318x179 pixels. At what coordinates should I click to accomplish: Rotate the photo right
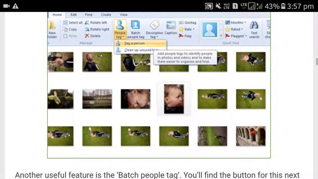[x=97, y=29]
